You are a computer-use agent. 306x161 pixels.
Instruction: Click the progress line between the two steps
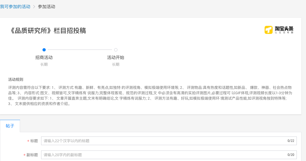click(x=80, y=50)
